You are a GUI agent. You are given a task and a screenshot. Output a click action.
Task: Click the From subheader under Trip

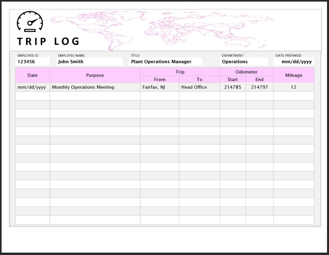click(160, 79)
